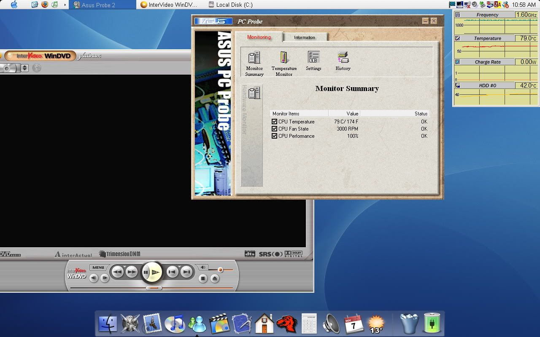
Task: Sort by the Monitor Items column header
Action: click(299, 114)
